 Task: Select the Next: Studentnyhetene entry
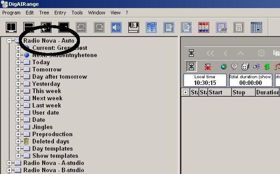(x=65, y=55)
